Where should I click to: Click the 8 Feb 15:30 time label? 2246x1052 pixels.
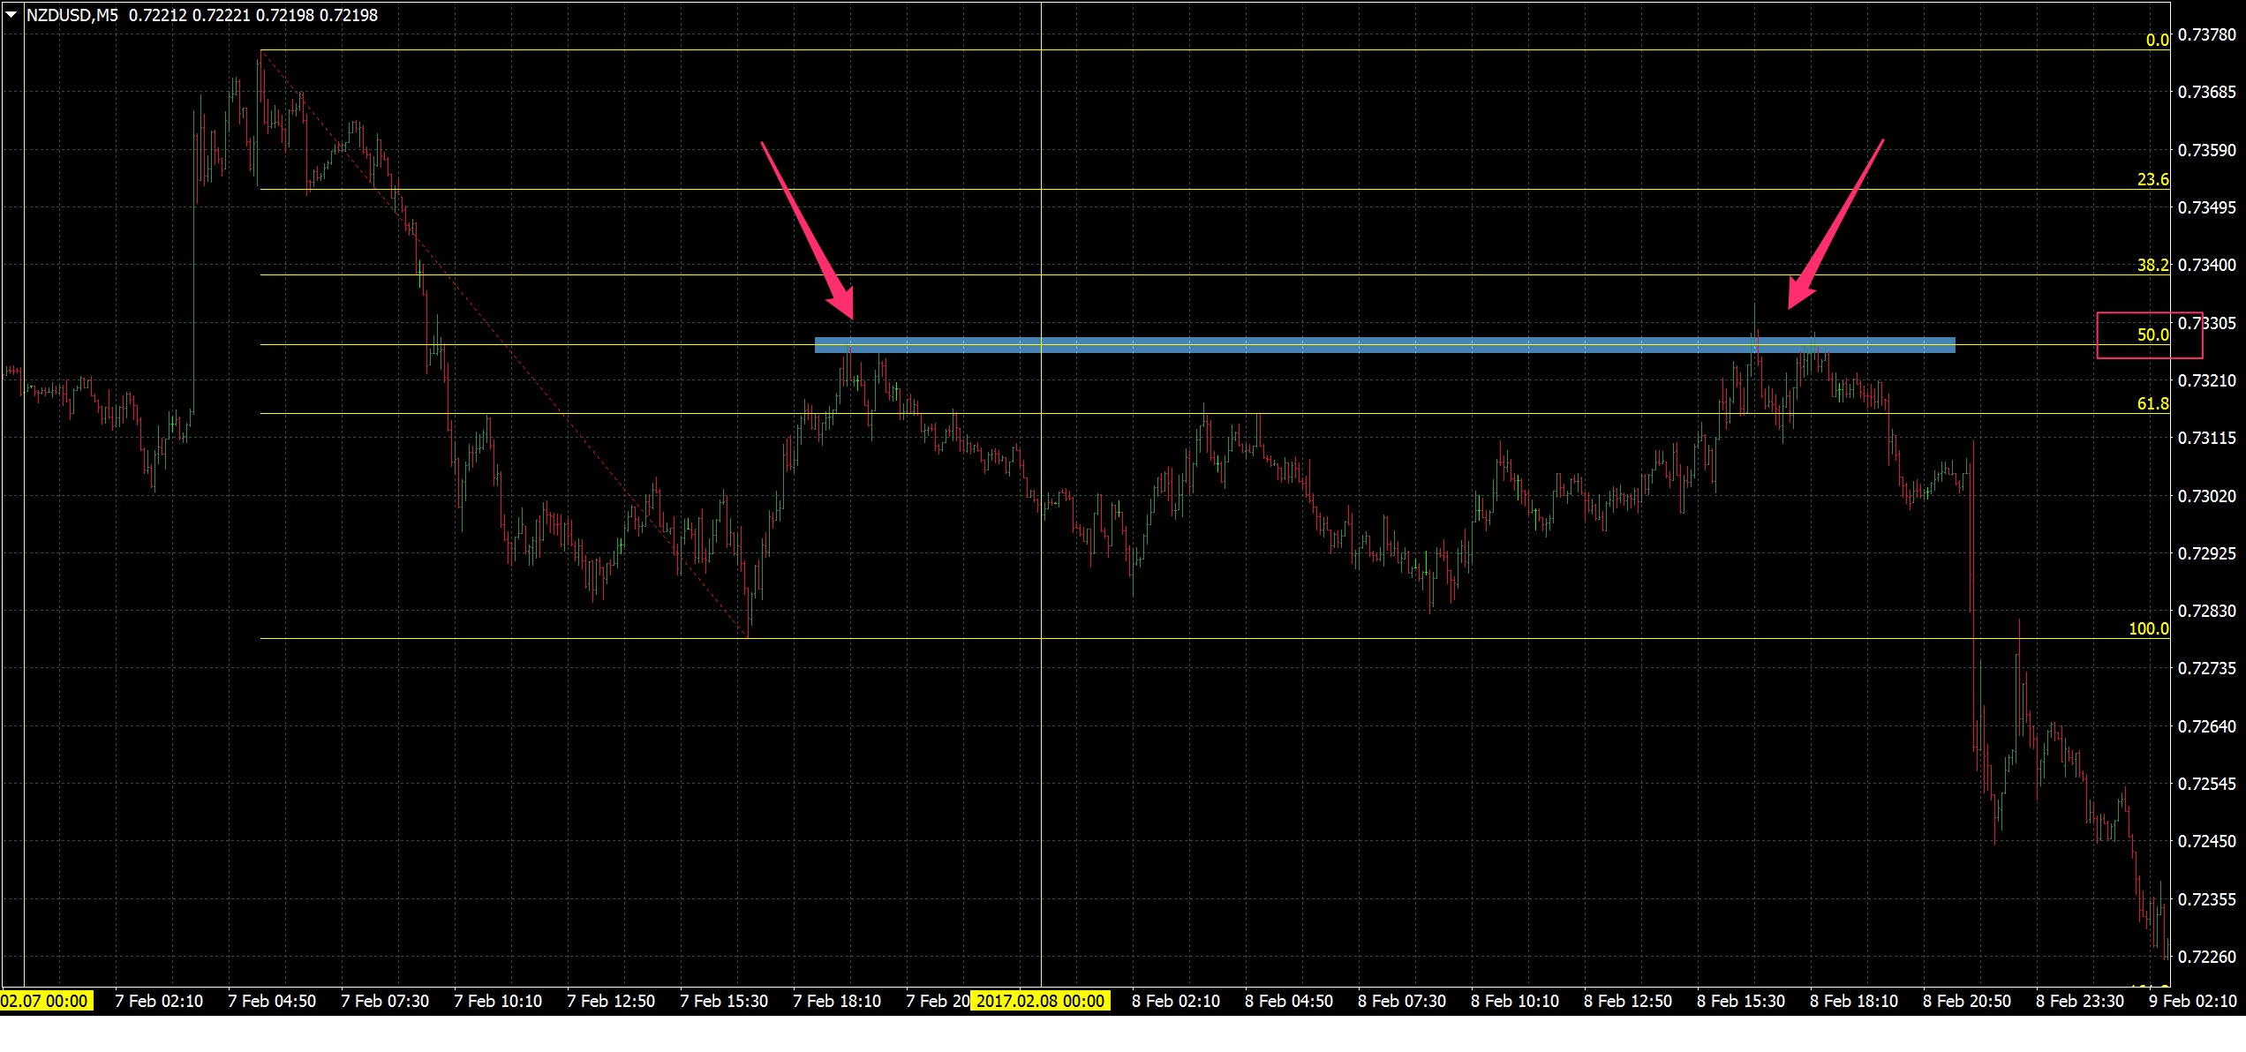(x=1741, y=1001)
